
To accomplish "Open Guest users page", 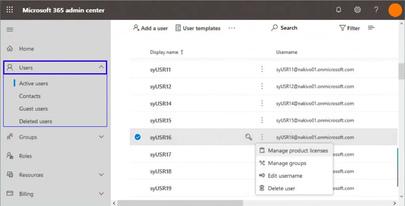I will [33, 109].
